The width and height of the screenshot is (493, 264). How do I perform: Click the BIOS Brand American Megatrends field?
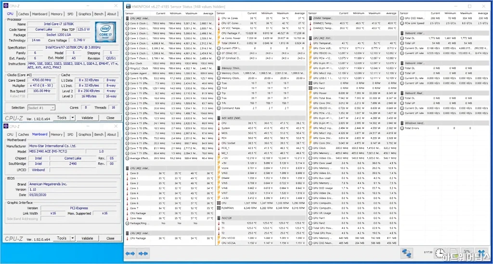(72, 184)
